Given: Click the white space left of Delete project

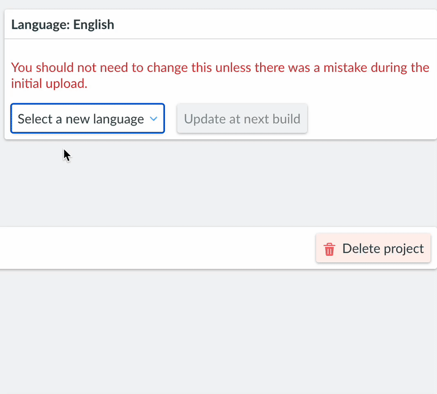Looking at the screenshot, I should [x=156, y=248].
